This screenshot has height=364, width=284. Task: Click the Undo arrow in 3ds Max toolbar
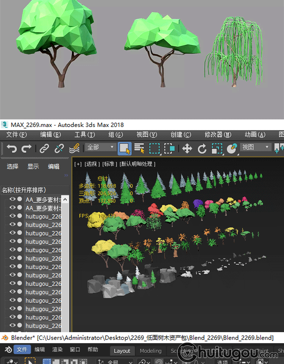pos(12,148)
